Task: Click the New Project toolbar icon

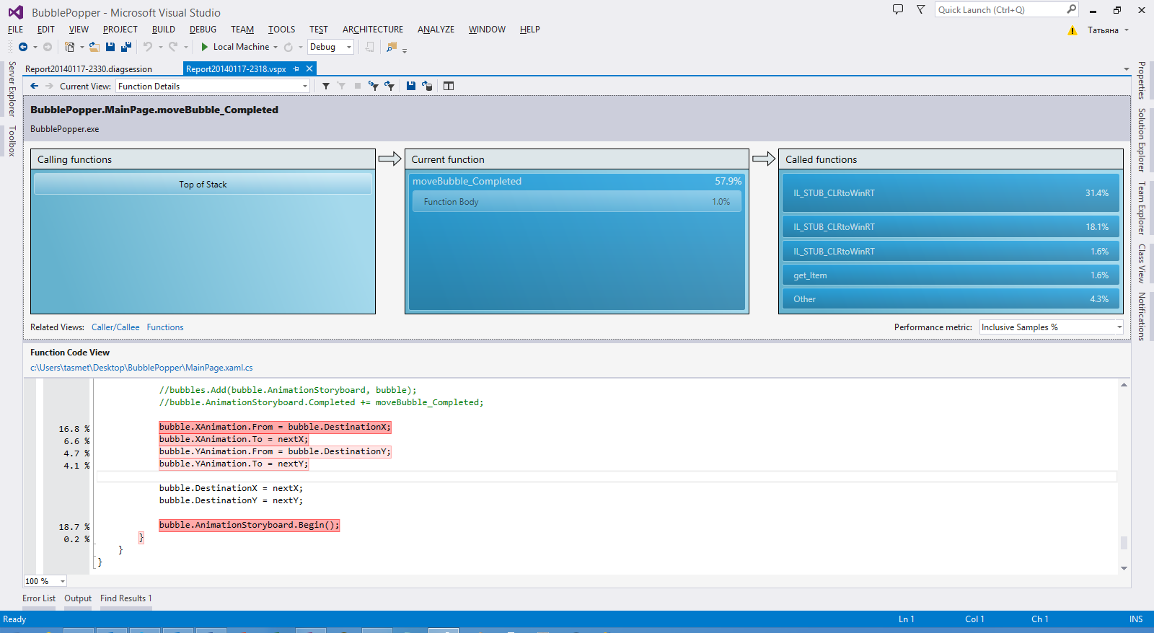Action: (x=69, y=47)
